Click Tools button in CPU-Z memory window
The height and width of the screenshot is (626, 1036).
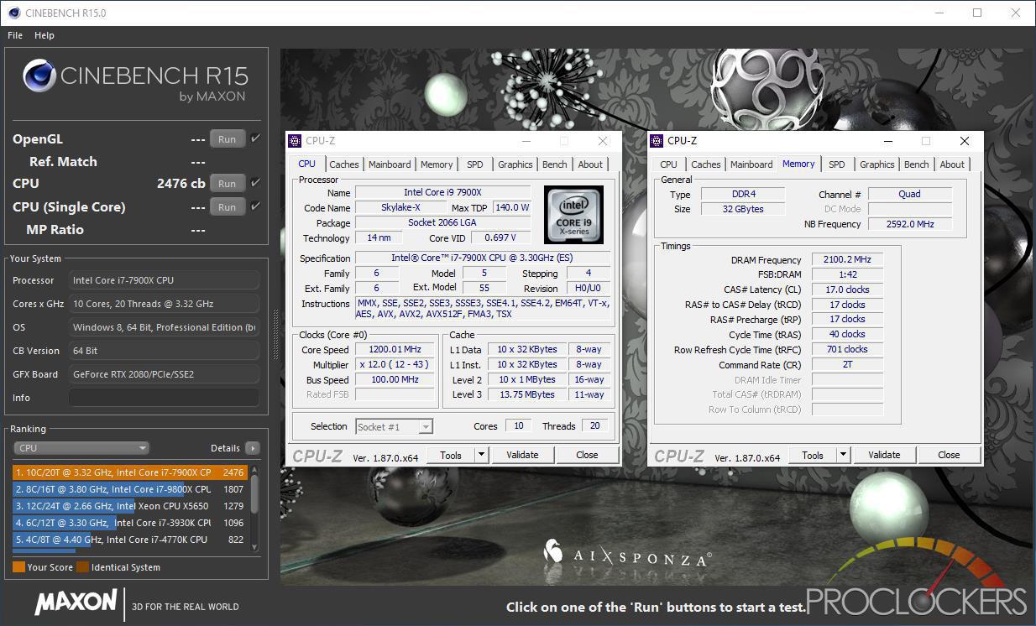(x=813, y=455)
